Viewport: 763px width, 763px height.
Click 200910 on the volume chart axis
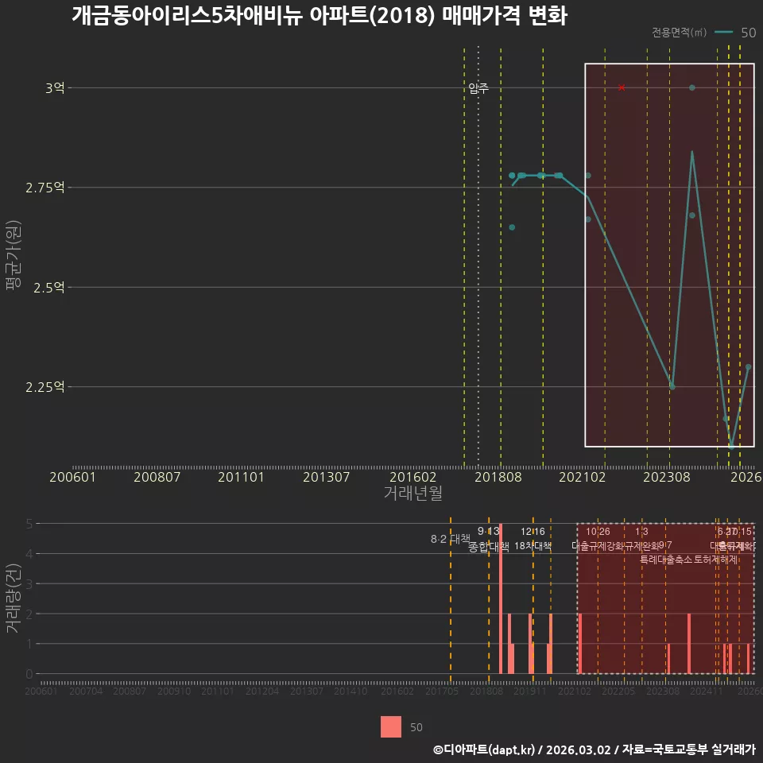coord(174,691)
